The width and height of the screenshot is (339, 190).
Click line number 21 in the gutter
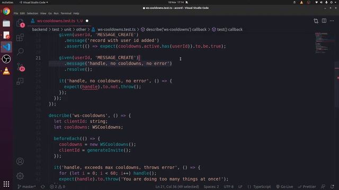tap(38, 58)
